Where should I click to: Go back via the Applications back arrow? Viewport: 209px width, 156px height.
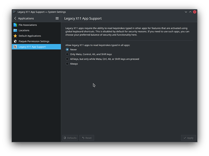(15, 18)
